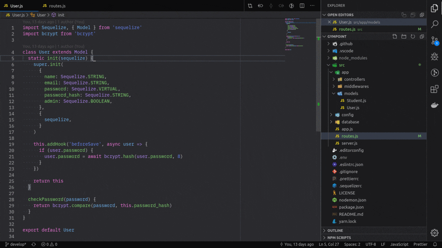
Task: Open the Extensions view icon
Action: [x=434, y=89]
